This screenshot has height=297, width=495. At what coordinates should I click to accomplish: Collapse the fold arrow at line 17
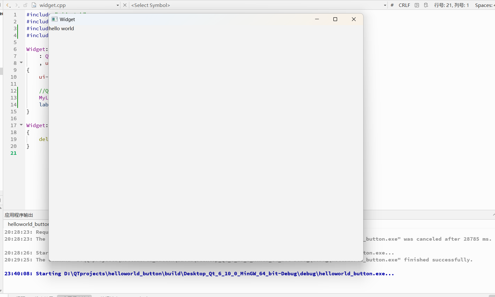pyautogui.click(x=21, y=125)
